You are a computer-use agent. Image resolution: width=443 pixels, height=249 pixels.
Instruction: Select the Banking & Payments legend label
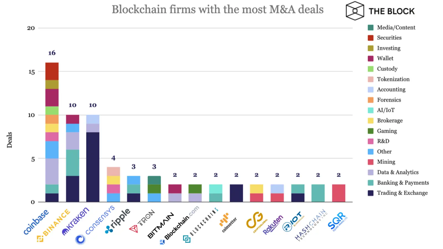pos(403,183)
